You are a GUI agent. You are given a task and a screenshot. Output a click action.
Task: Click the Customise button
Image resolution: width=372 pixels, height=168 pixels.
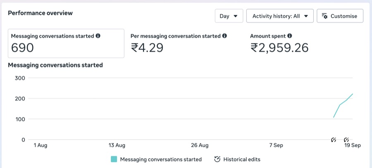coord(340,16)
